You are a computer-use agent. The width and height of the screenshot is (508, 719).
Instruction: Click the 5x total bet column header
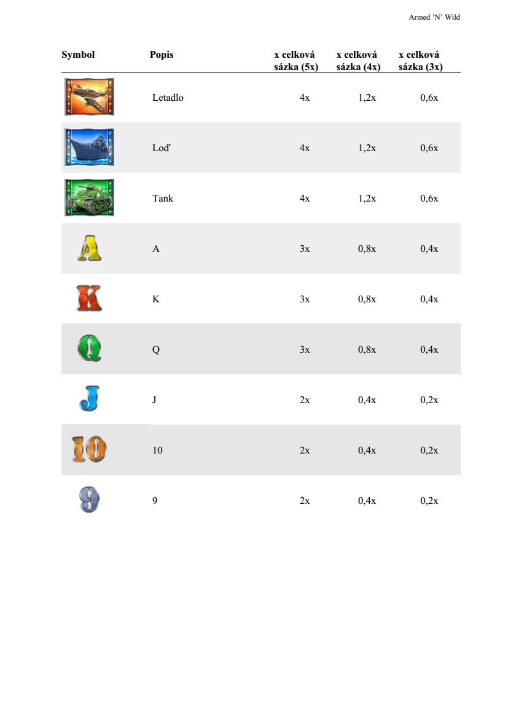click(x=296, y=61)
